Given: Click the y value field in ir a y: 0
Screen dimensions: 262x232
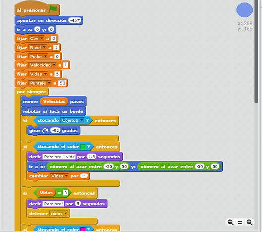Looking at the screenshot, I should [x=51, y=29].
